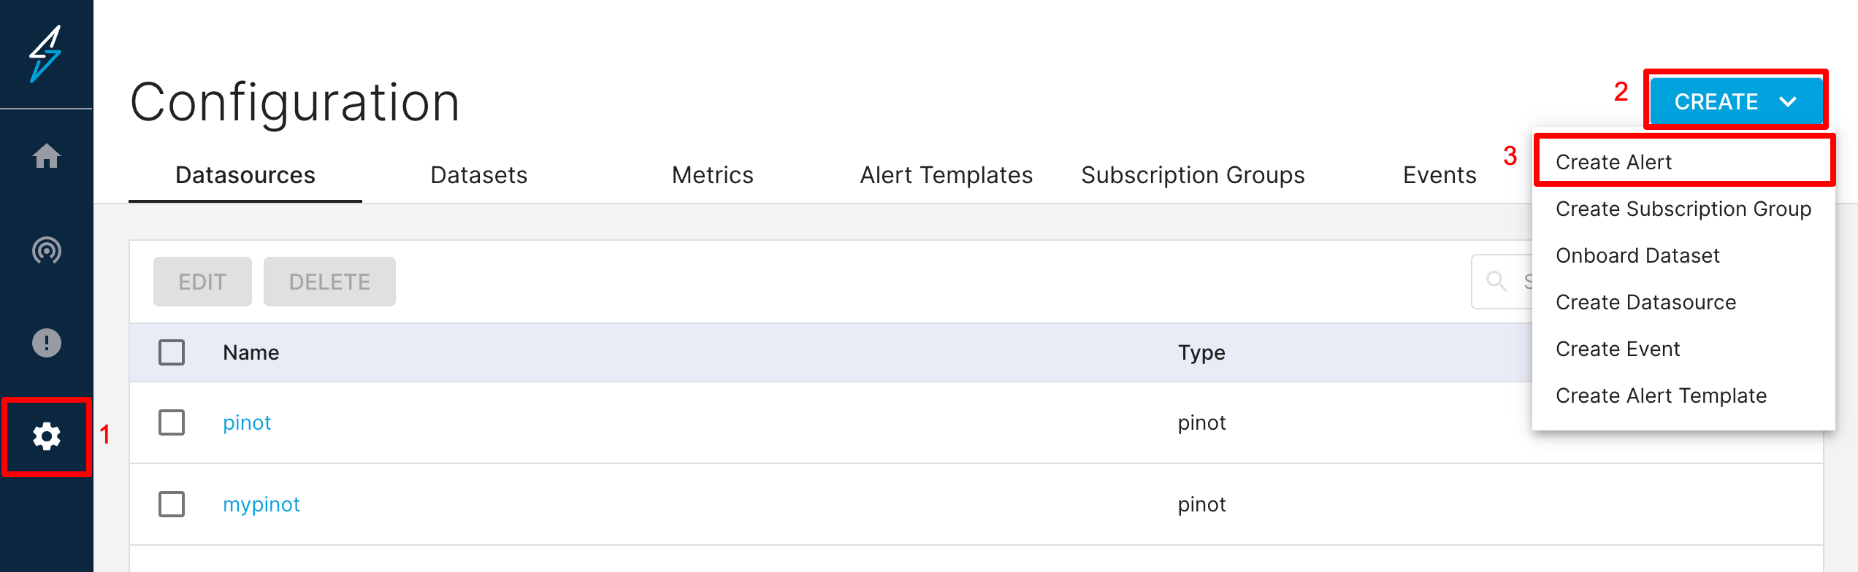
Task: Choose Create Subscription Group option
Action: [1683, 209]
